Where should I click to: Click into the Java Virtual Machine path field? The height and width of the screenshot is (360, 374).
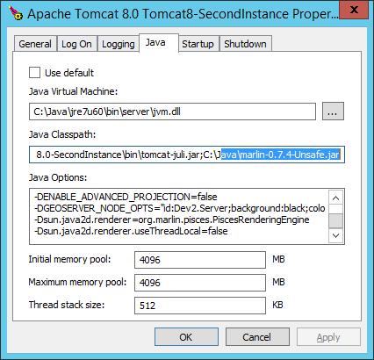point(172,112)
